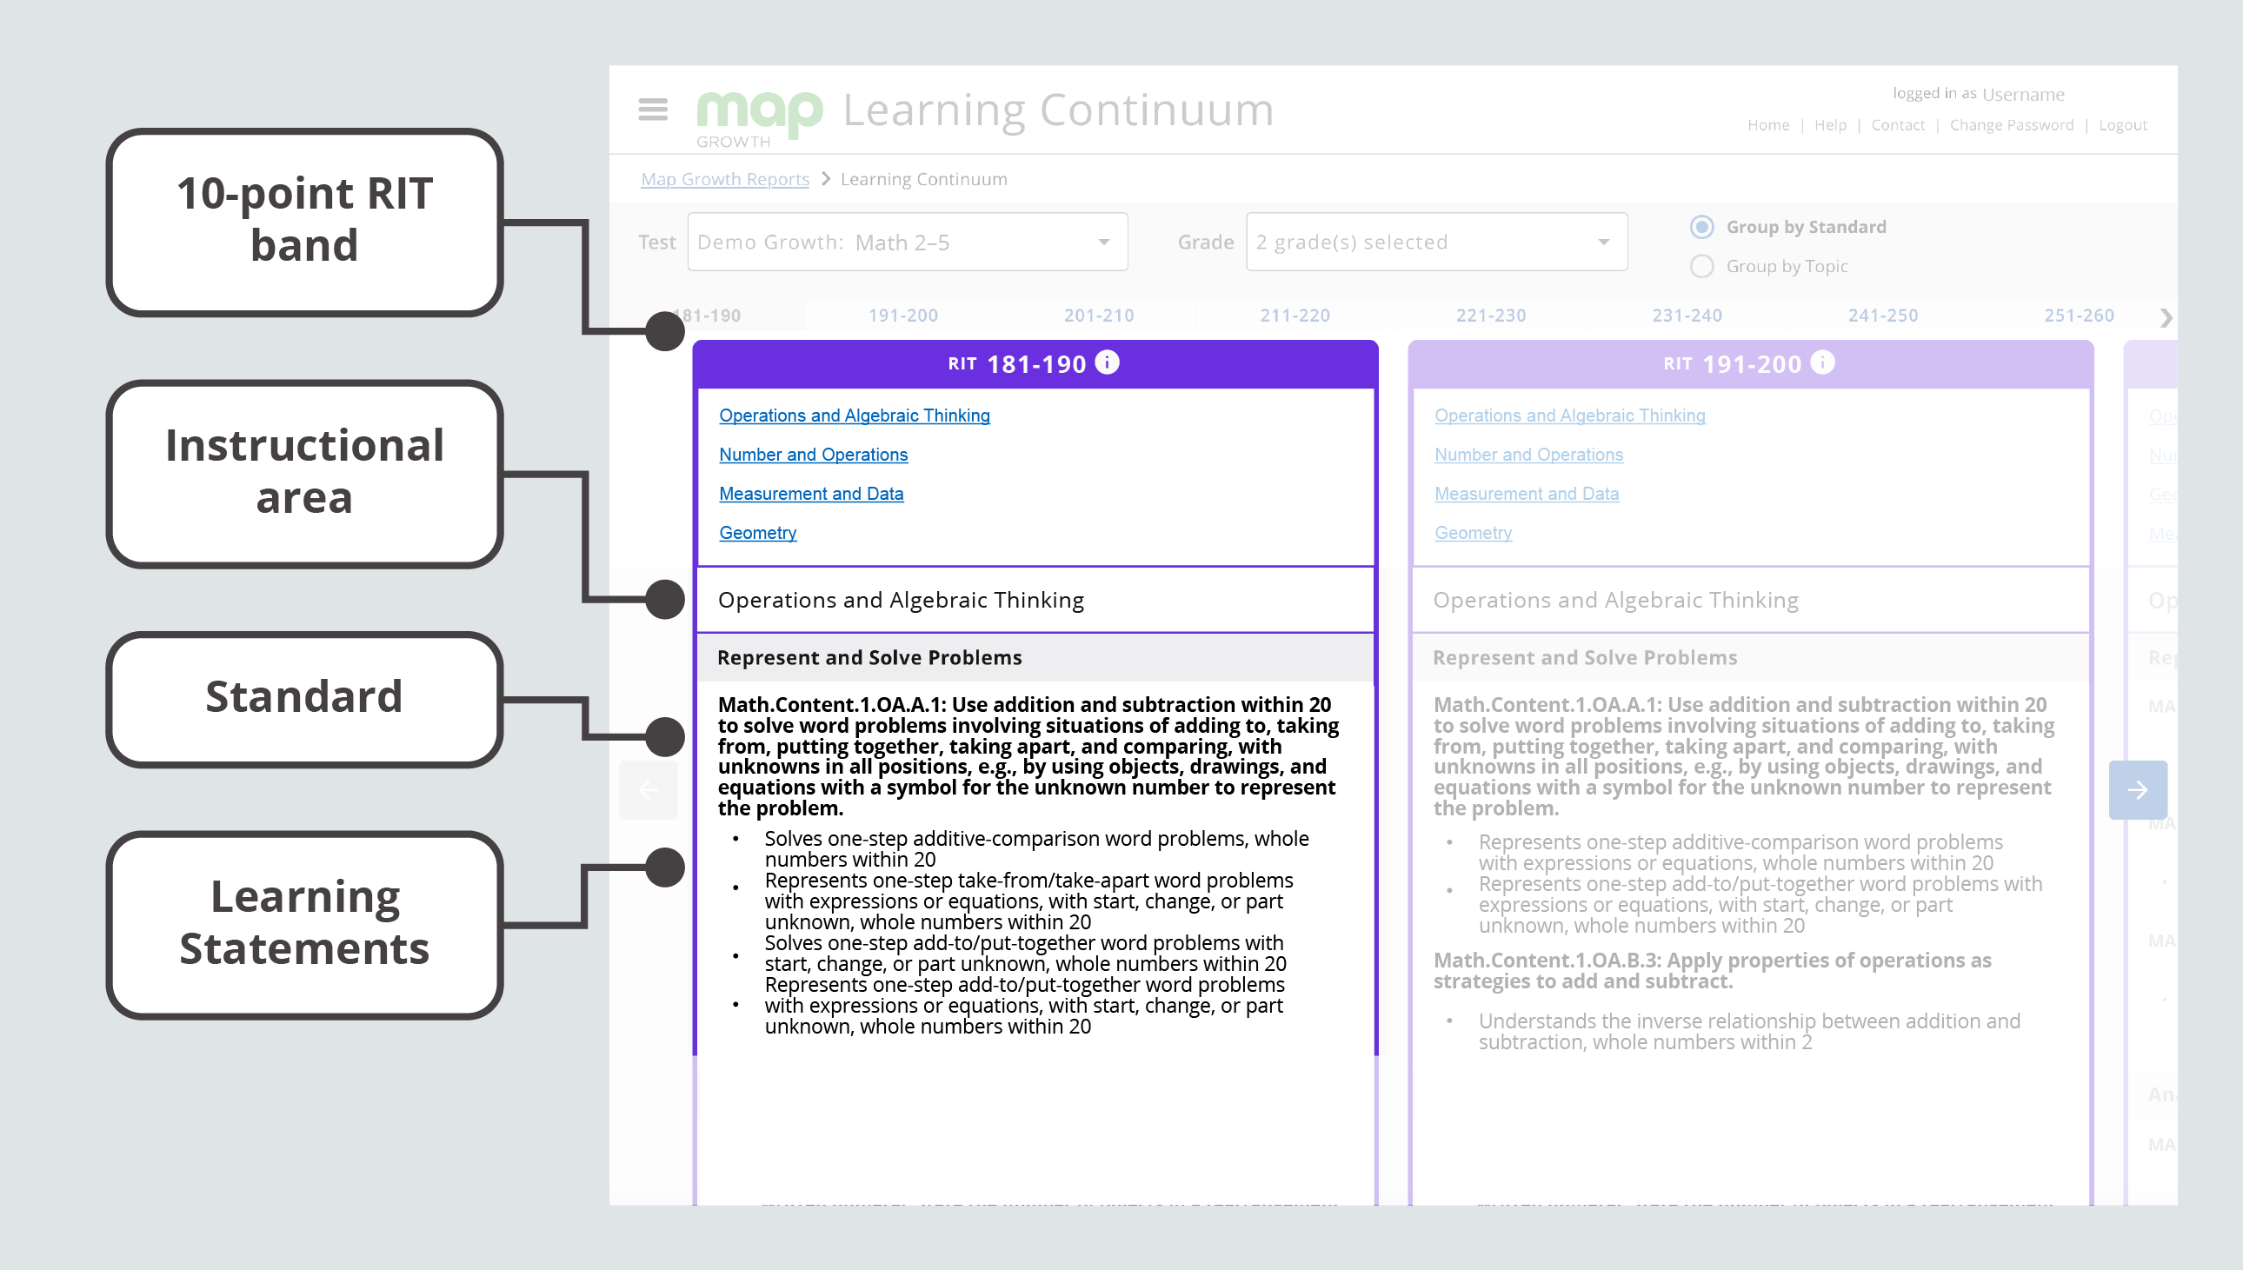Viewport: 2243px width, 1270px height.
Task: Open the Grade dropdown selector
Action: pyautogui.click(x=1433, y=240)
